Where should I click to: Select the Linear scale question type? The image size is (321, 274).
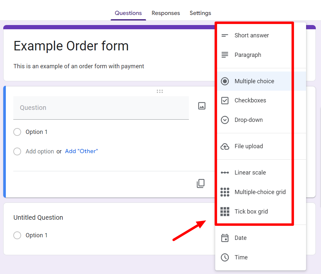tap(250, 172)
